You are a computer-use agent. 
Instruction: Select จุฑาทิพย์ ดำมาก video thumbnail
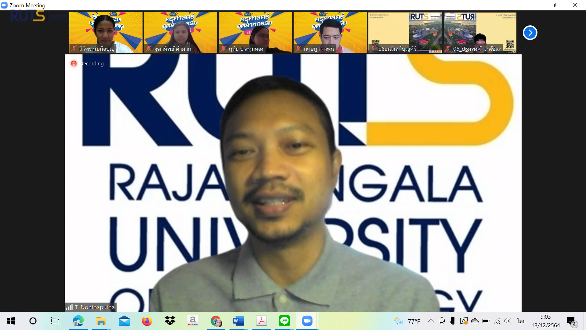pyautogui.click(x=181, y=32)
